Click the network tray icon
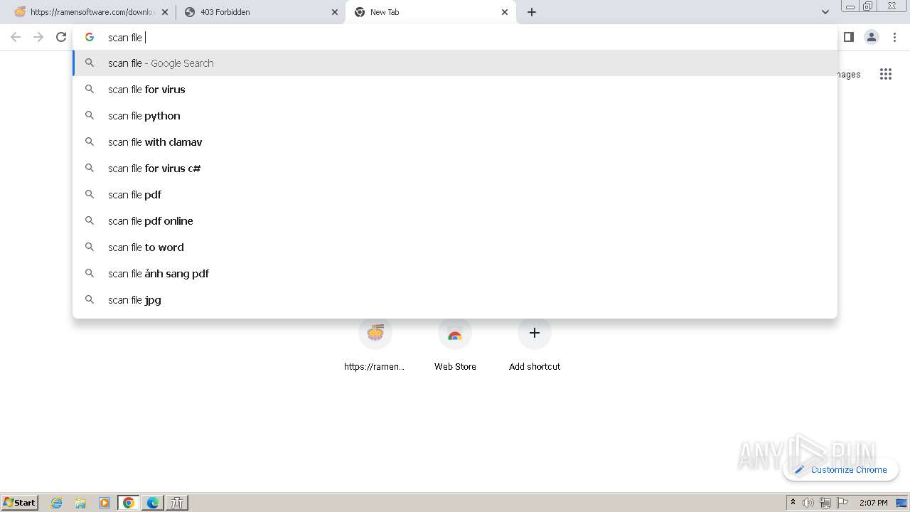The height and width of the screenshot is (512, 910). point(825,503)
